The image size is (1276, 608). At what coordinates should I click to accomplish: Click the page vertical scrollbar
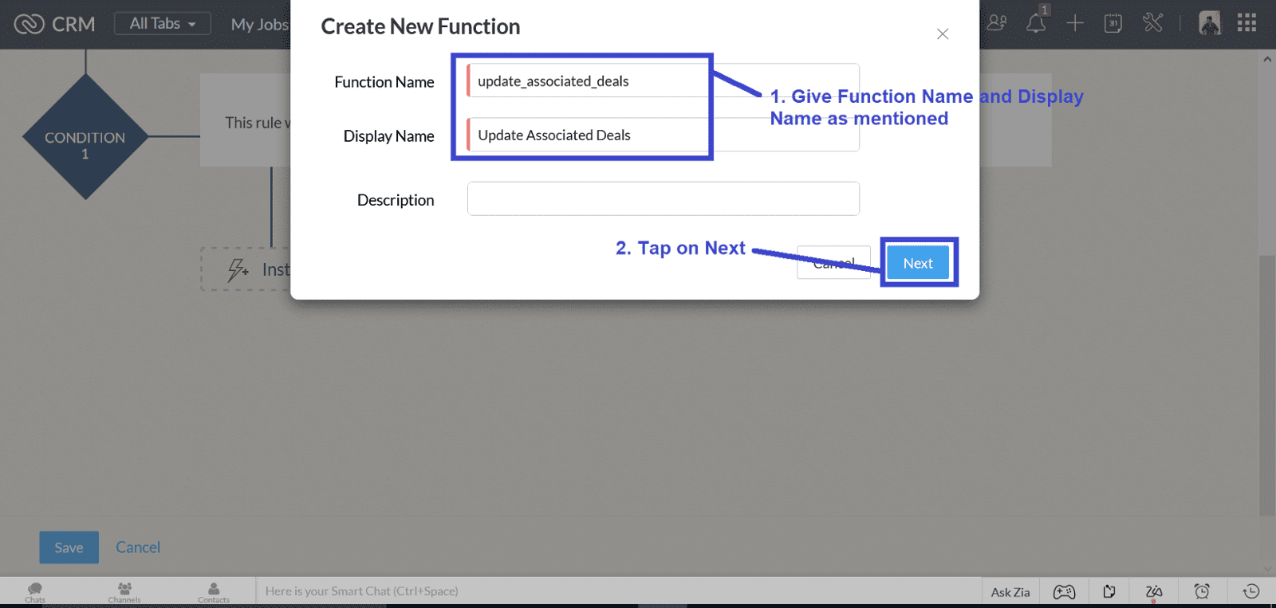1267,386
